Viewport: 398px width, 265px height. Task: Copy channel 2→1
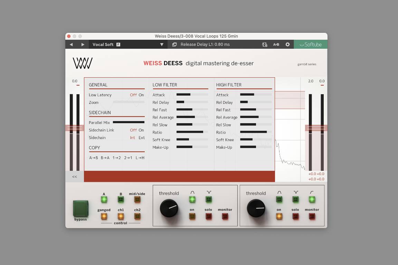coord(128,158)
